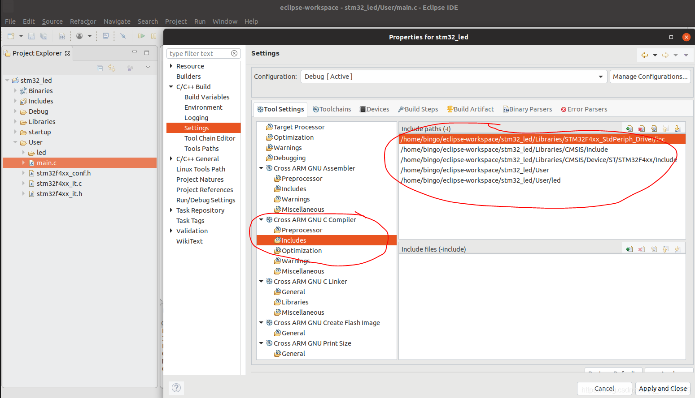Click the New wizard toolbar icon

point(11,36)
